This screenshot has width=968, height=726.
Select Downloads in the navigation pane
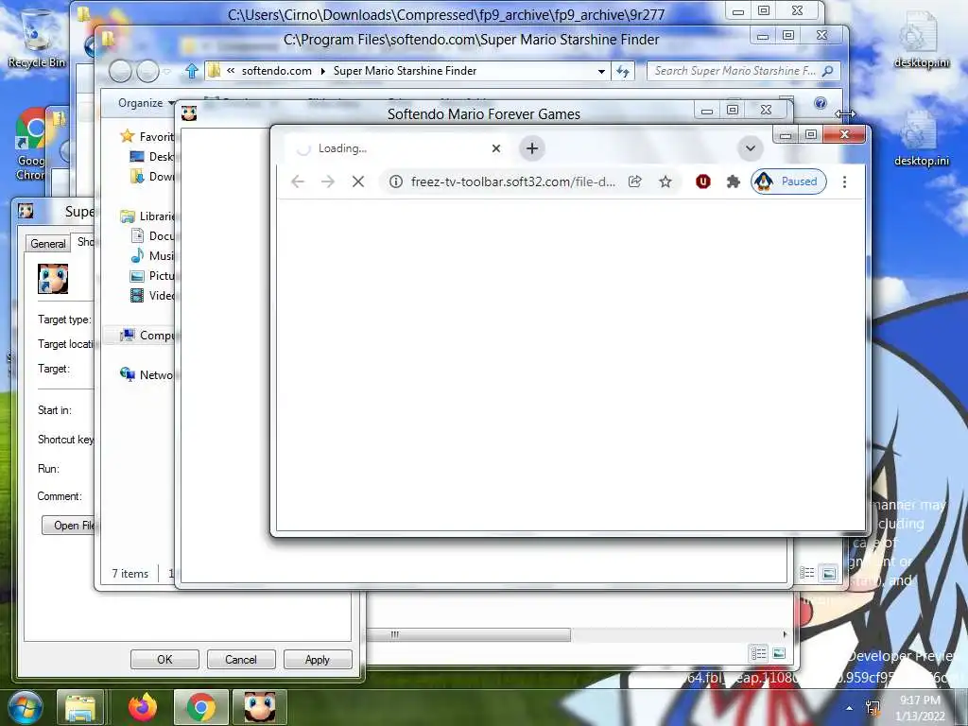pos(153,177)
